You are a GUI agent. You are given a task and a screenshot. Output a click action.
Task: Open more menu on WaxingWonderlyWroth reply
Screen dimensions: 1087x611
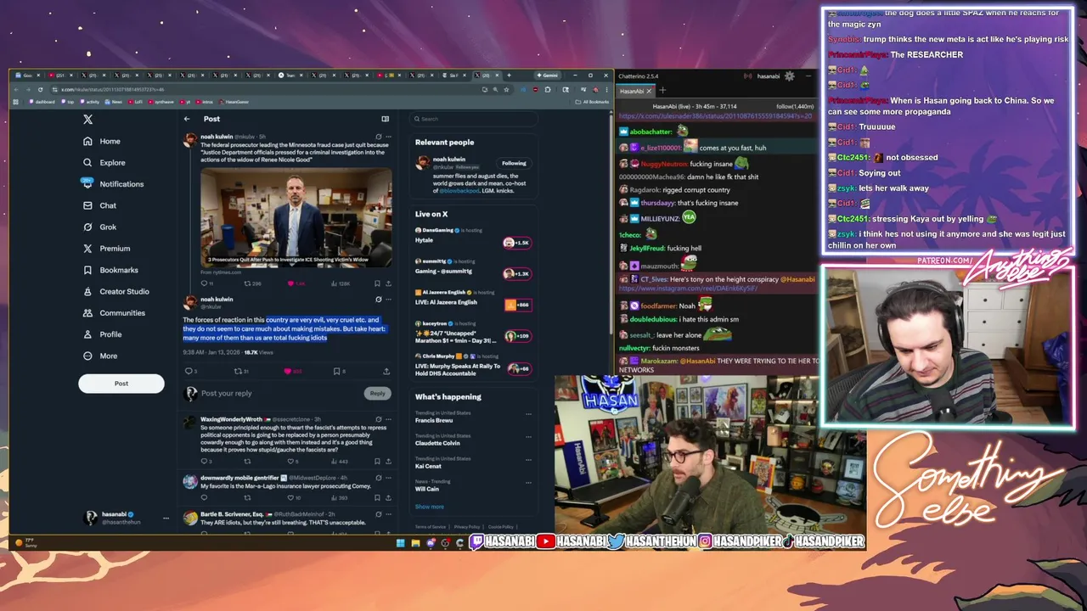pos(389,419)
